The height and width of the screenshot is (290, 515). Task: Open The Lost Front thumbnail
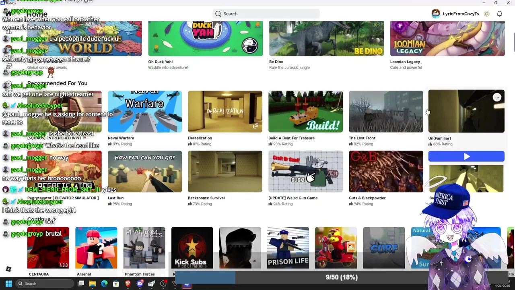coord(386,112)
